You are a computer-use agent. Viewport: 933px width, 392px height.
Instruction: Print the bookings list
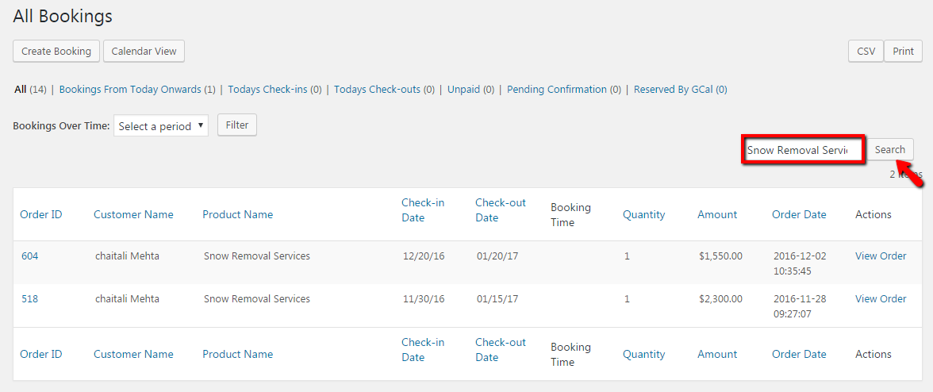tap(903, 51)
